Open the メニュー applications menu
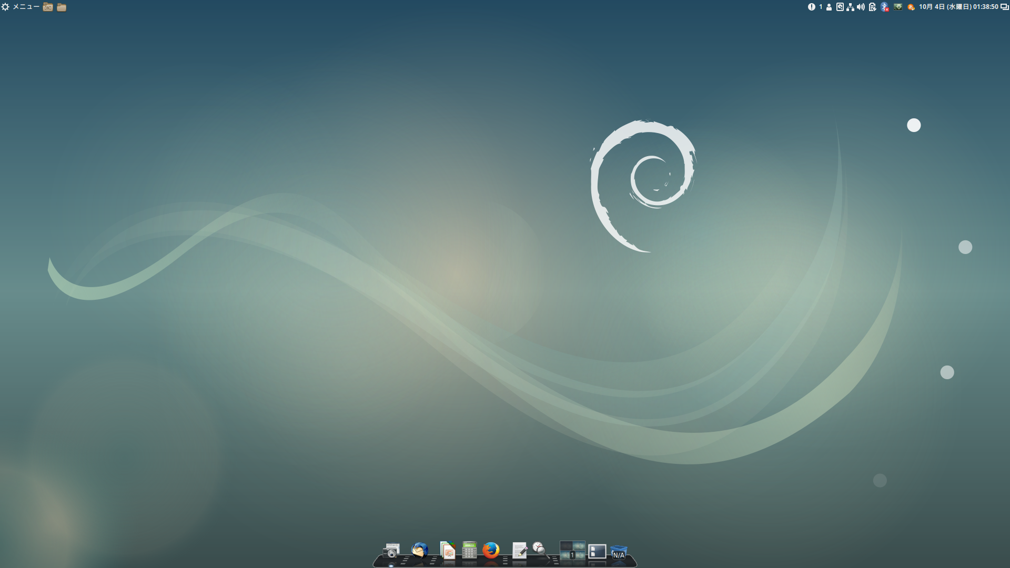The image size is (1010, 568). tap(26, 7)
